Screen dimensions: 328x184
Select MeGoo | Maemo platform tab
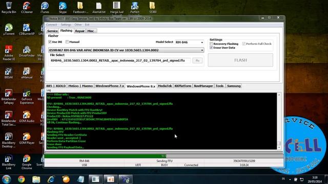click(80, 86)
